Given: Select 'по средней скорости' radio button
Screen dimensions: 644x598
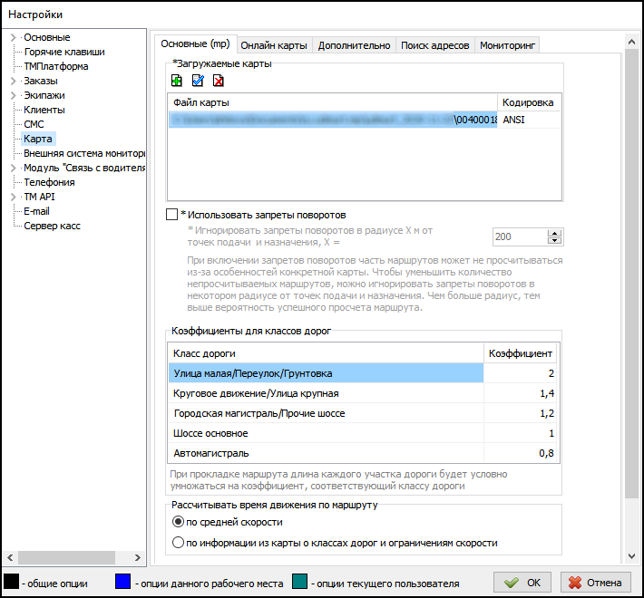Looking at the screenshot, I should click(178, 522).
